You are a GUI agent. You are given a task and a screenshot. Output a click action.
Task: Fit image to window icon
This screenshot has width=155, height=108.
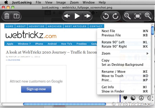[x=138, y=16]
